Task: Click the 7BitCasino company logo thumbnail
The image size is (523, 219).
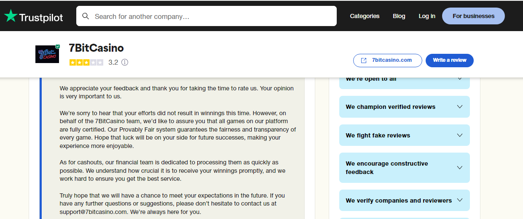Action: point(47,54)
